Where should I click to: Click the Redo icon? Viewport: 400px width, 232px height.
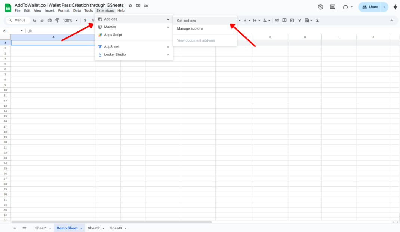tap(42, 20)
